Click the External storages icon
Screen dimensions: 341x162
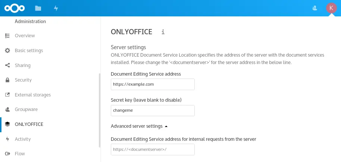(x=7, y=95)
